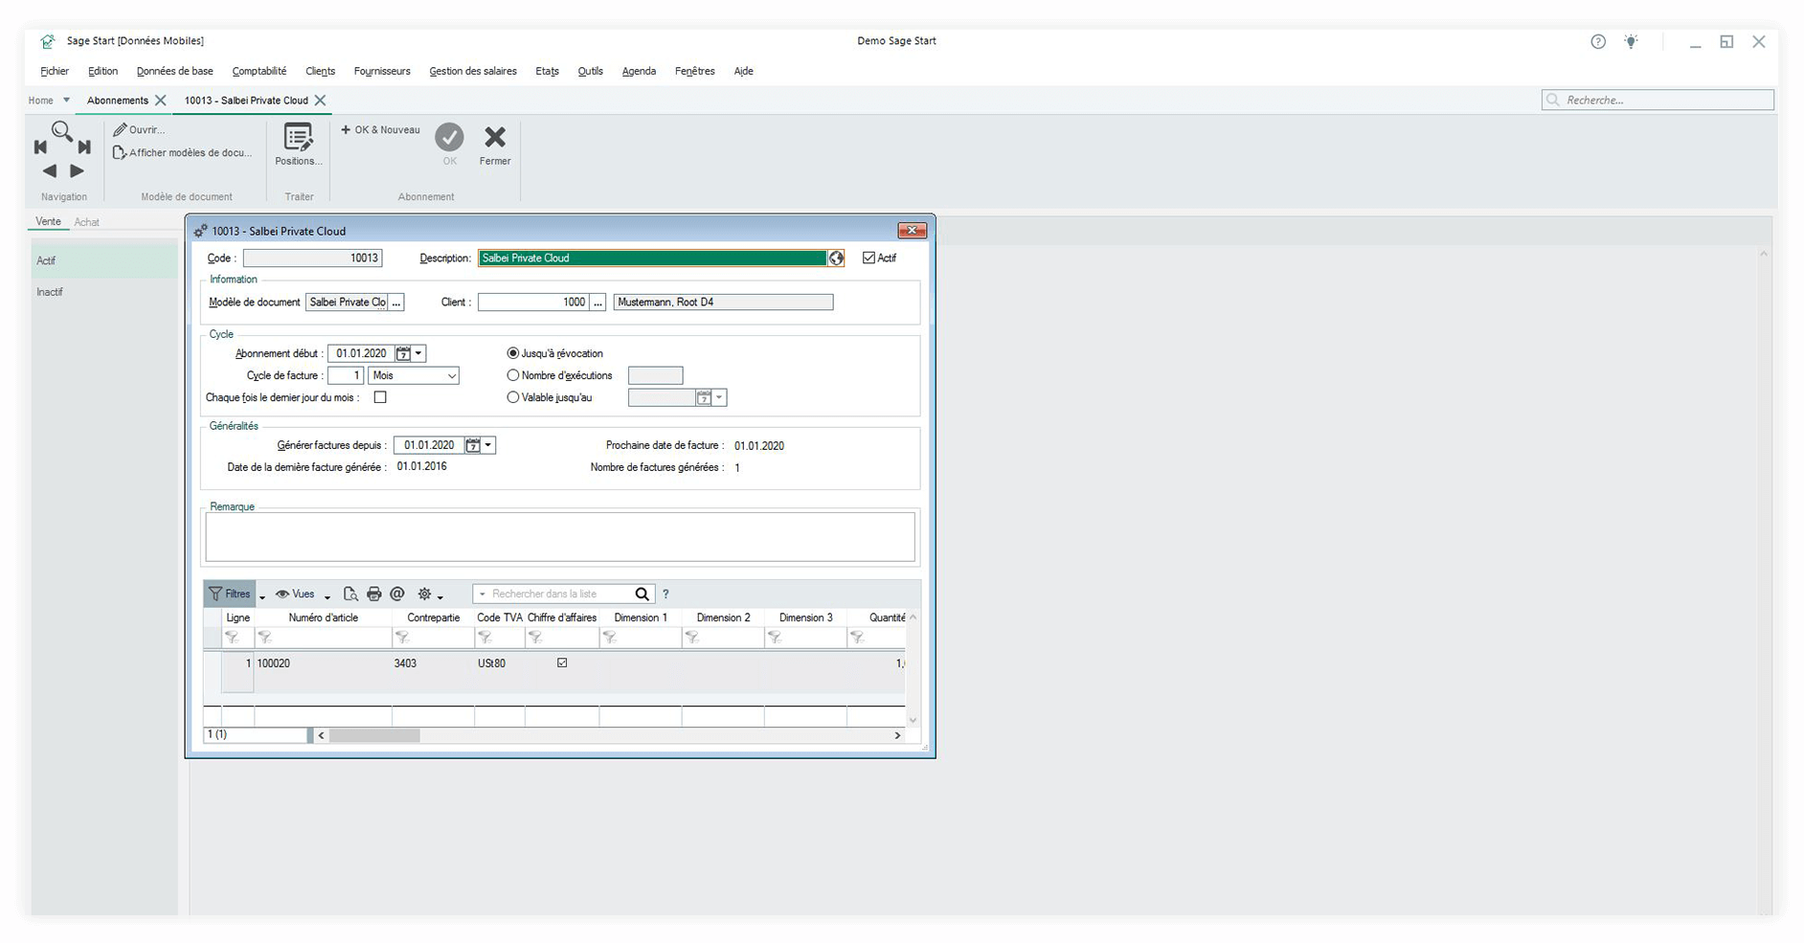Jump to the first record

coord(40,146)
